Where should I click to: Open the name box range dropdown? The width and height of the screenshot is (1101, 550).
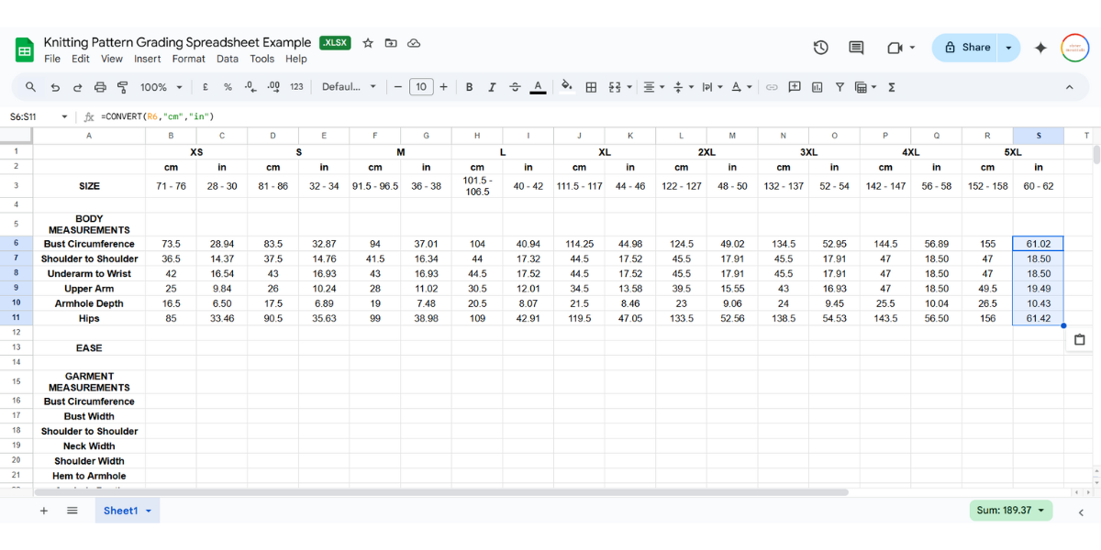(64, 116)
